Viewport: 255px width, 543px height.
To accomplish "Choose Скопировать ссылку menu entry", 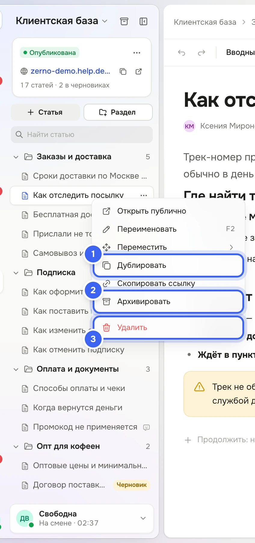I will click(x=168, y=284).
